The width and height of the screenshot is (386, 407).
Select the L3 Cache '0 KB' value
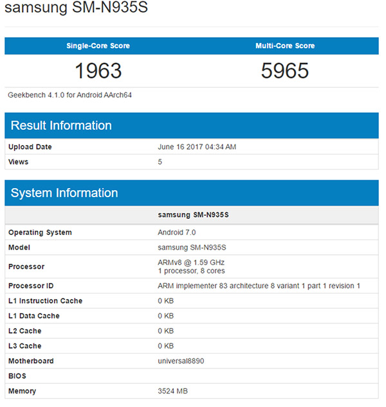point(166,346)
